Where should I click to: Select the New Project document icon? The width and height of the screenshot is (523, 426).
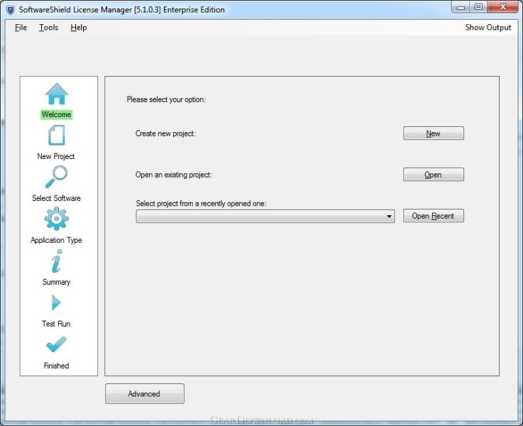[x=57, y=135]
